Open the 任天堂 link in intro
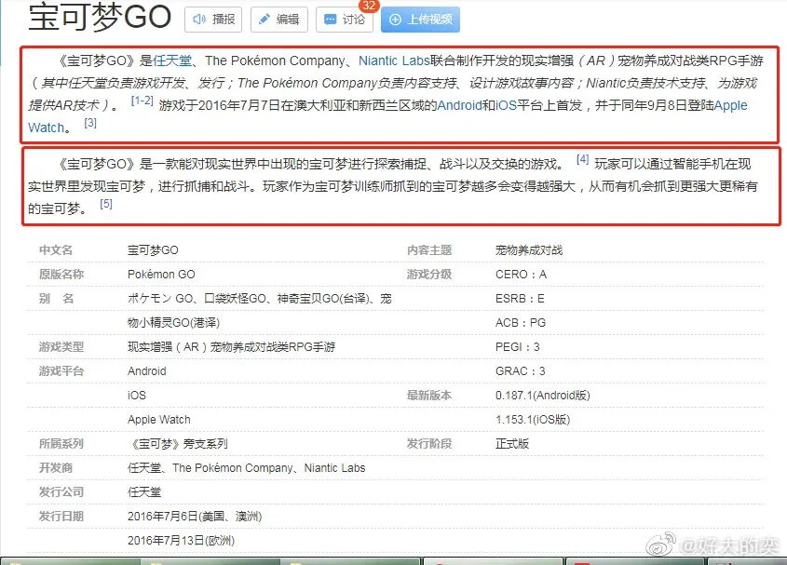The height and width of the screenshot is (565, 787). tap(173, 61)
